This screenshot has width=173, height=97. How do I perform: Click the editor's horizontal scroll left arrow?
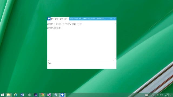[48, 60]
